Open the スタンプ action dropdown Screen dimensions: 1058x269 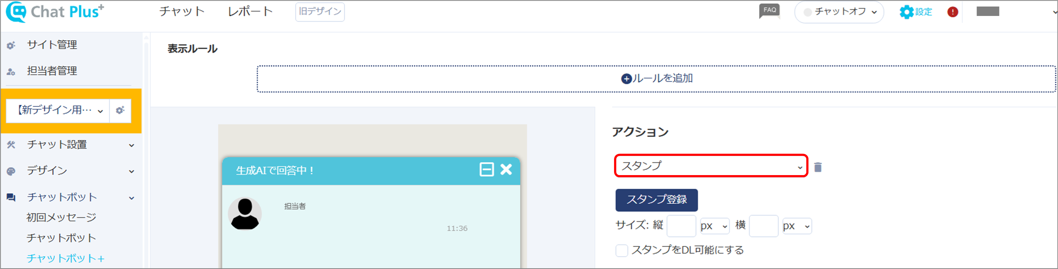[711, 166]
